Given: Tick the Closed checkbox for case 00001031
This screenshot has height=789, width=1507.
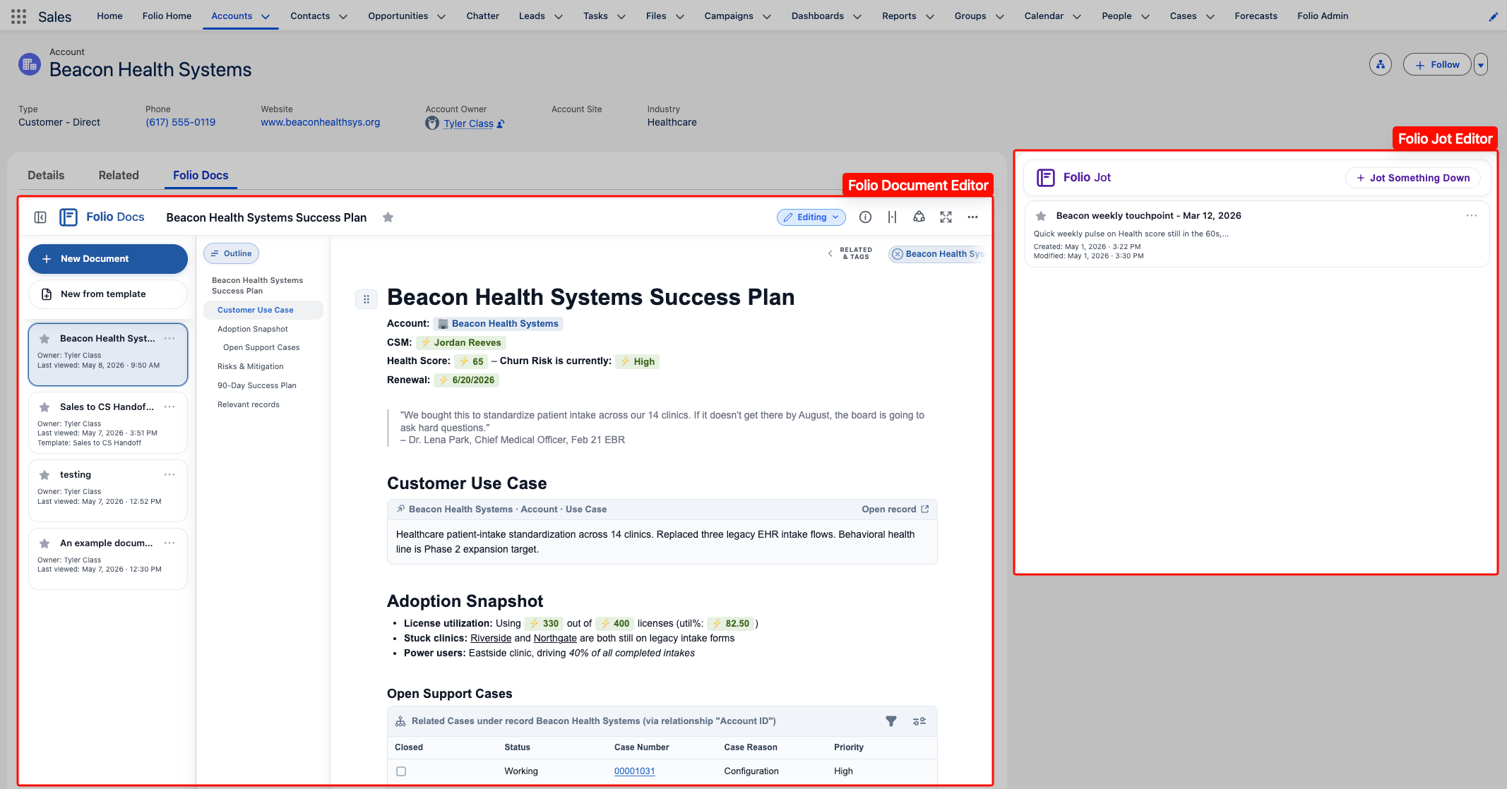Looking at the screenshot, I should (401, 771).
